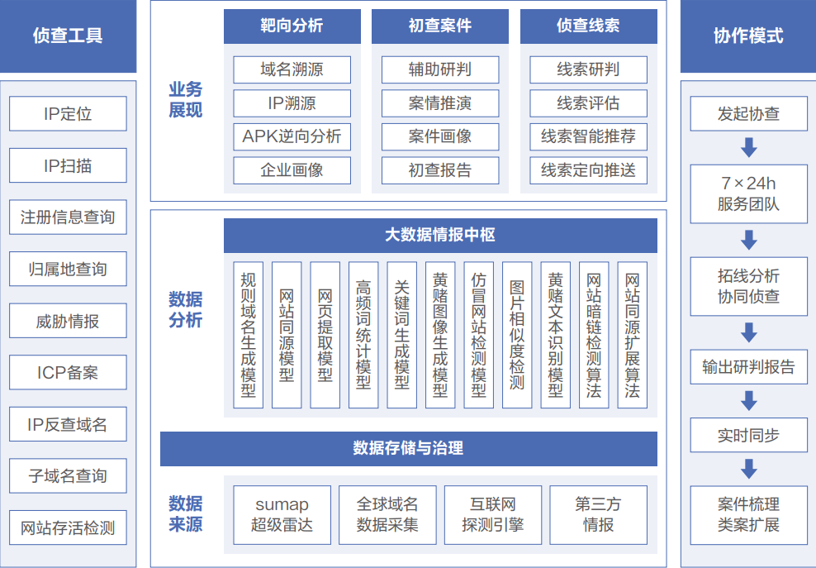Click the sumap 超级雷达 data source
Image resolution: width=816 pixels, height=568 pixels.
click(x=282, y=514)
